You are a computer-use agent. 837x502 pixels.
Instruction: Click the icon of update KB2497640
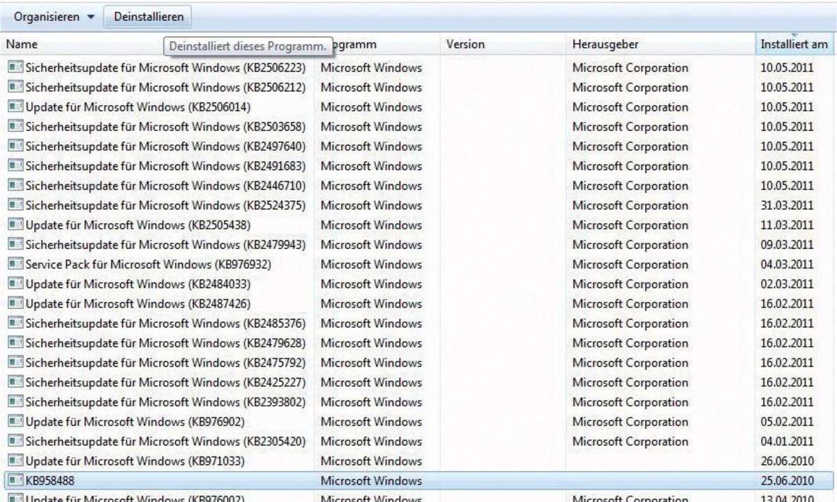coord(15,146)
